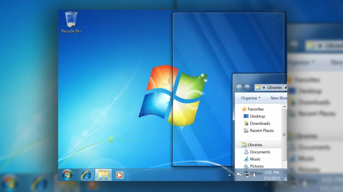The width and height of the screenshot is (343, 192).
Task: Go back in the Libraries Explorer window
Action: pyautogui.click(x=239, y=88)
